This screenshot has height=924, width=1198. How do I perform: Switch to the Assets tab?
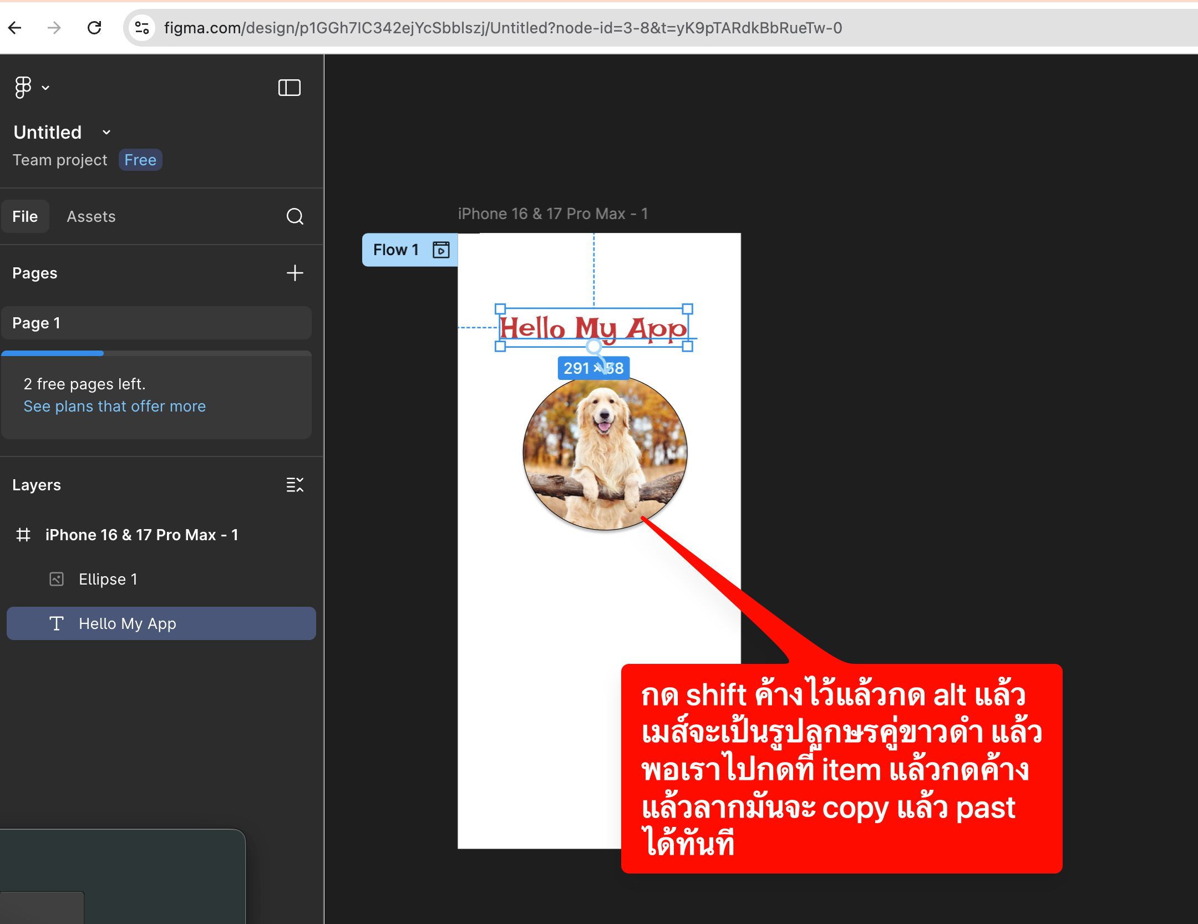[x=91, y=216]
